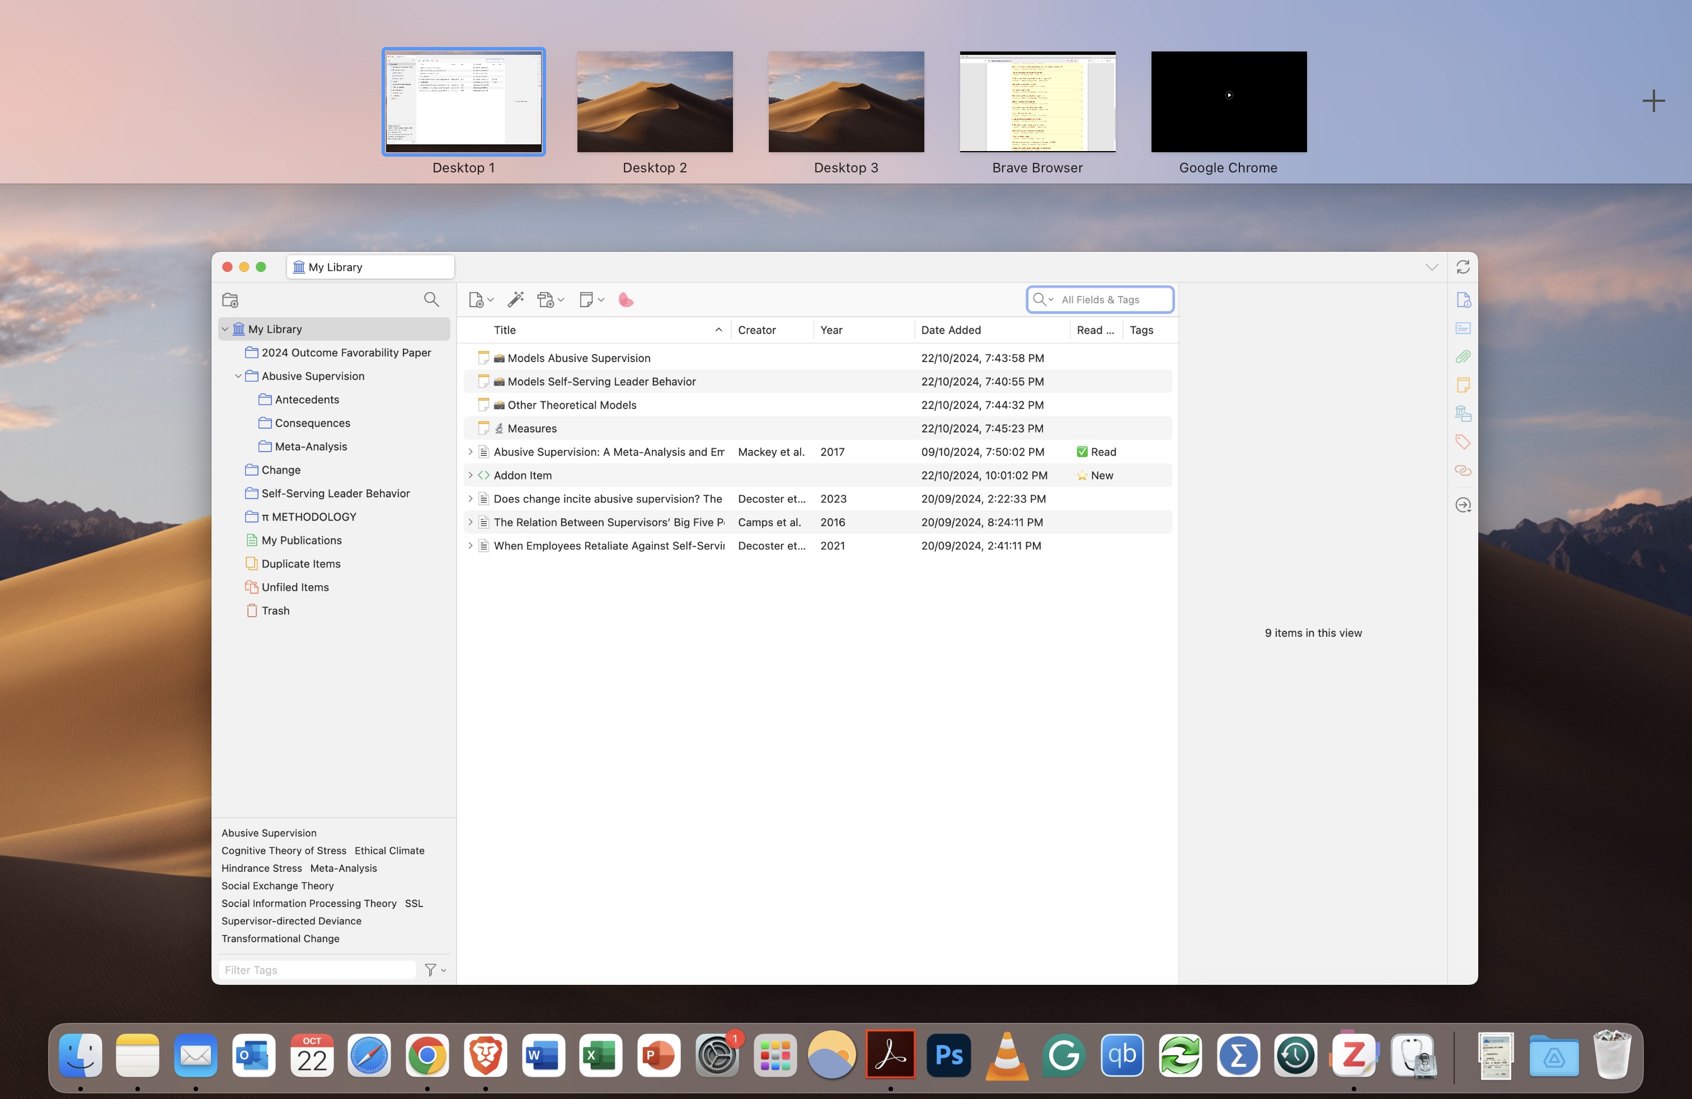Select the Unfiled Items collection
This screenshot has height=1099, width=1692.
tap(294, 587)
